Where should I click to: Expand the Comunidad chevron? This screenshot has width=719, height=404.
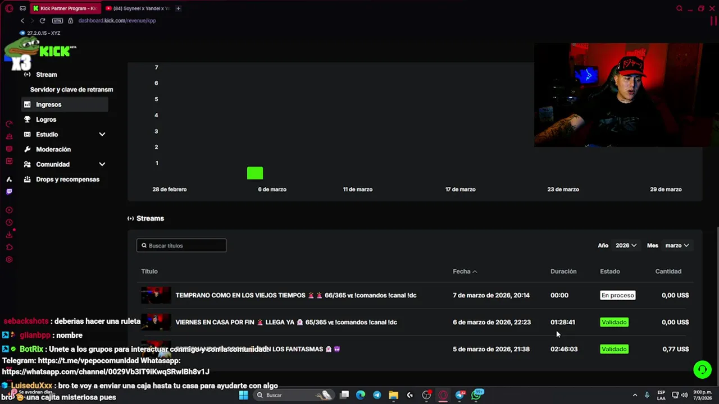(102, 164)
